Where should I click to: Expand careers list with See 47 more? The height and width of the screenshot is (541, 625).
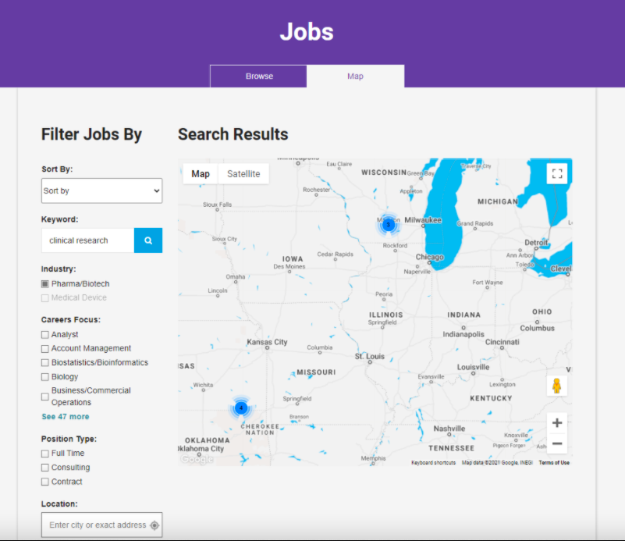coord(65,417)
